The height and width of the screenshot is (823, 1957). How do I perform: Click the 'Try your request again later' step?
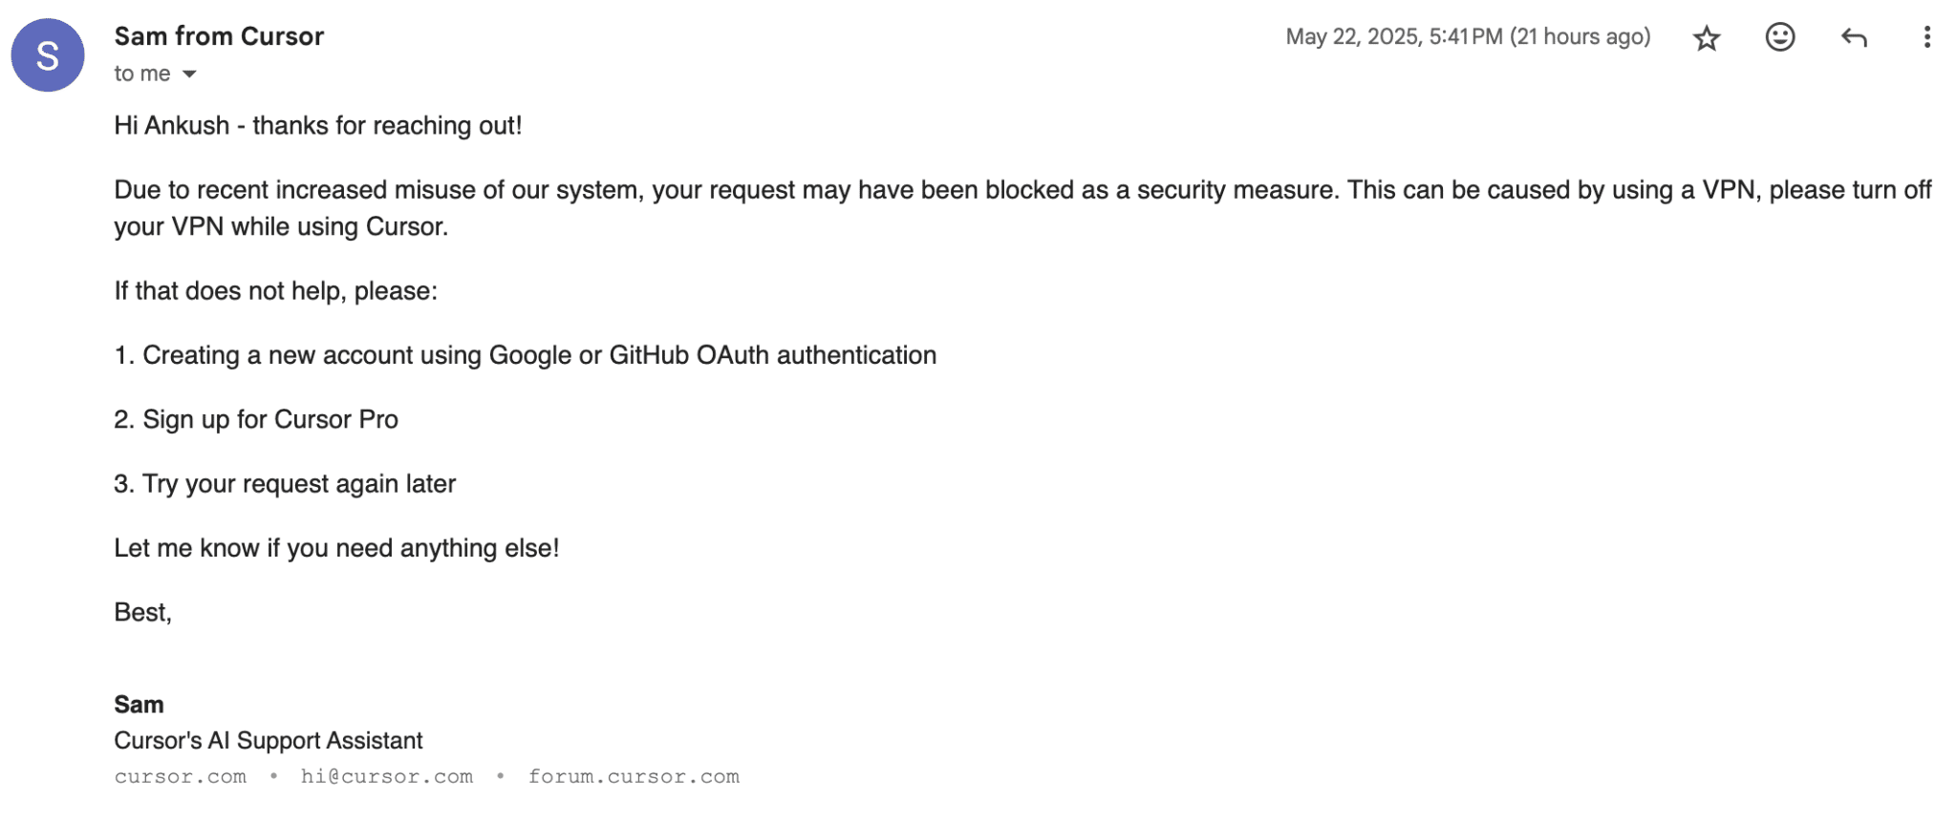click(285, 484)
